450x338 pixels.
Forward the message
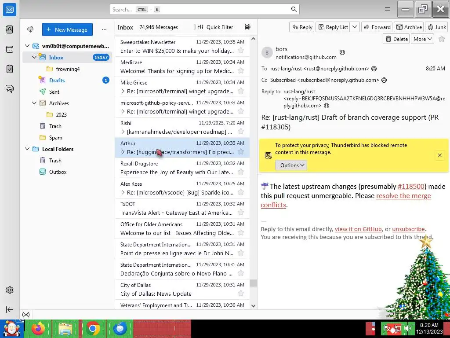(377, 27)
